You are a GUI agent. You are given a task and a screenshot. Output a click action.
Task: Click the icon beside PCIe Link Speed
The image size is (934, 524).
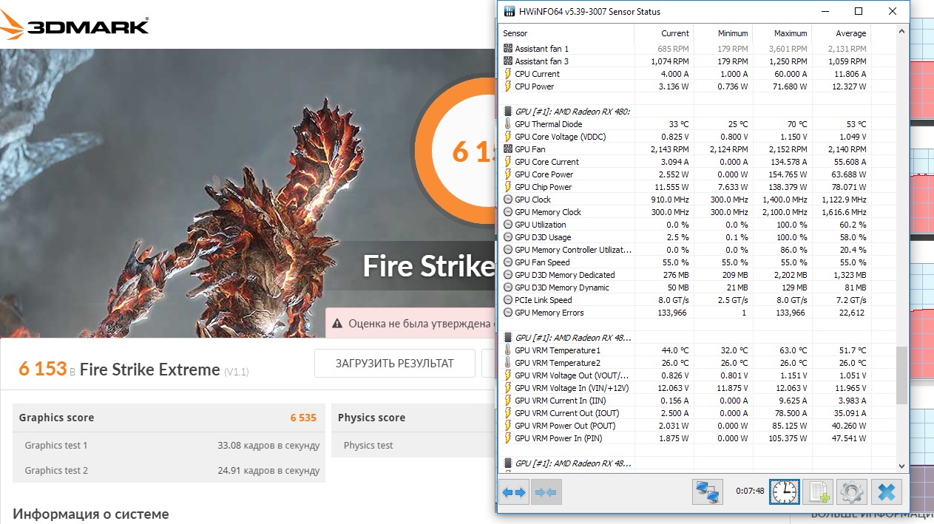(x=508, y=300)
